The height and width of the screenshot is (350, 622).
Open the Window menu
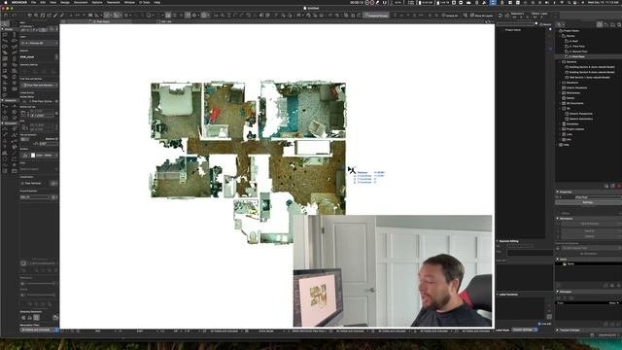129,2
